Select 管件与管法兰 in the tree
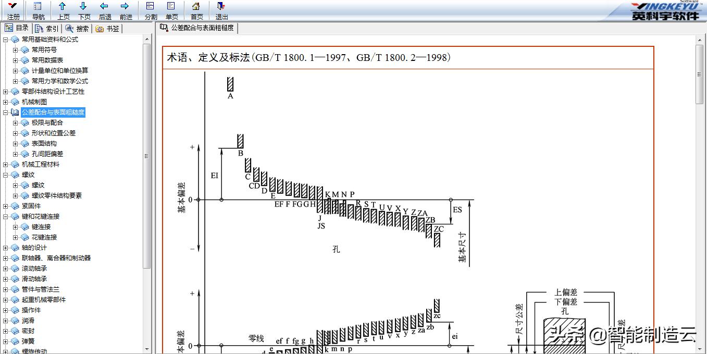This screenshot has width=707, height=354. [41, 289]
